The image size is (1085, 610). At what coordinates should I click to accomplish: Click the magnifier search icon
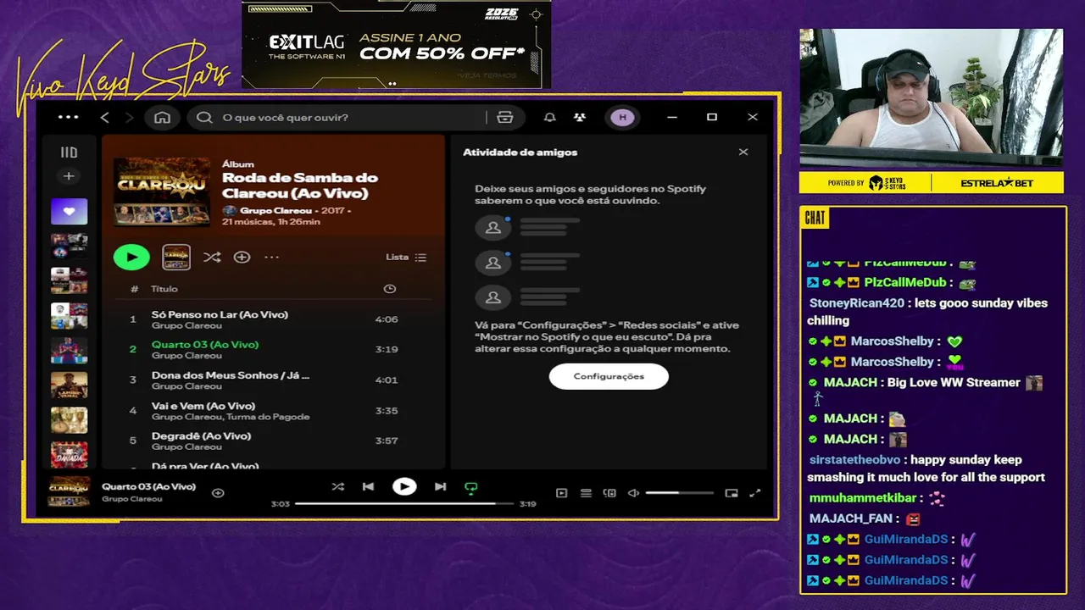coord(204,117)
